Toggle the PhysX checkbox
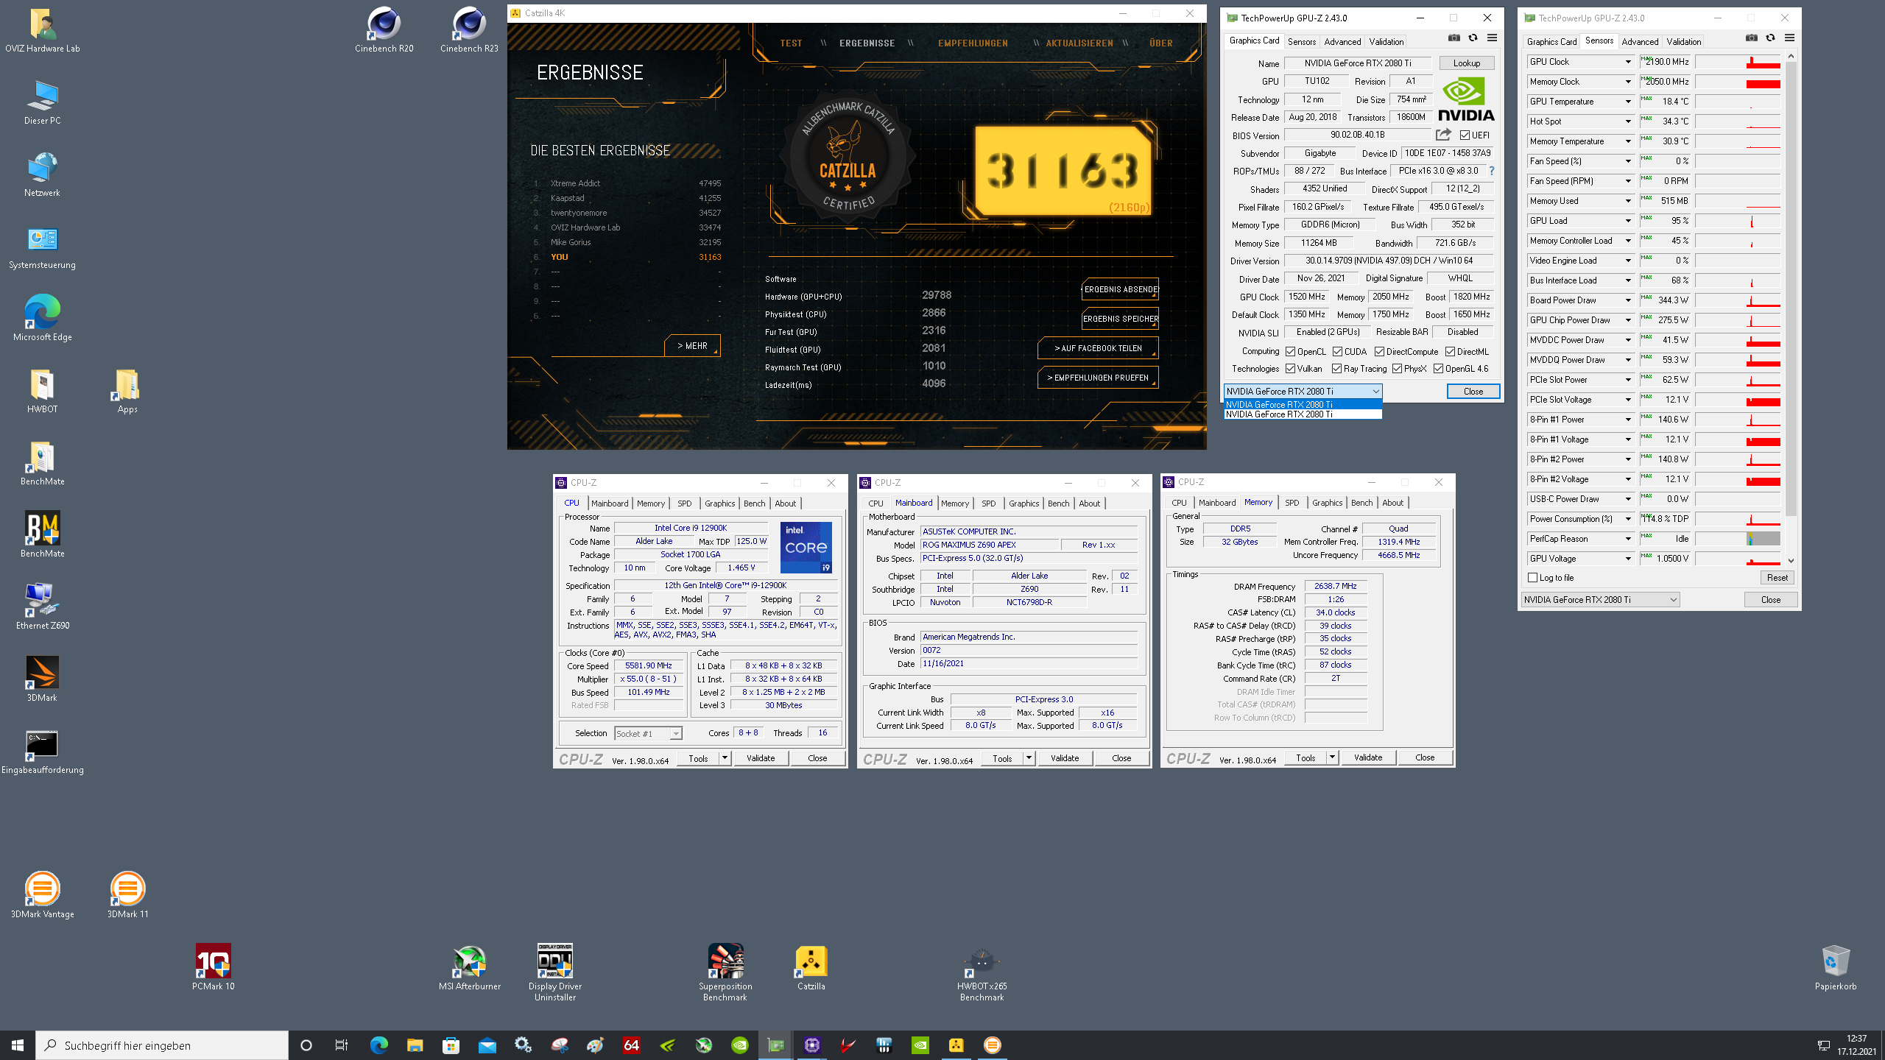 tap(1397, 369)
